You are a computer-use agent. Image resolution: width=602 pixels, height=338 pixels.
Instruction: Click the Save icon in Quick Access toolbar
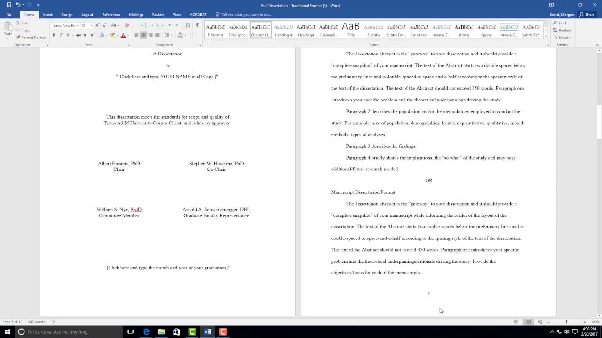[9, 5]
